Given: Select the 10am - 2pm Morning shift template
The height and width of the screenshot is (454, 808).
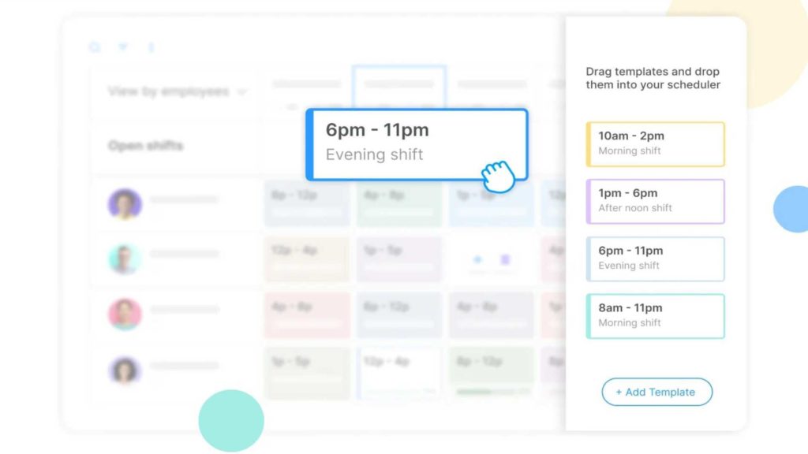Looking at the screenshot, I should click(655, 143).
